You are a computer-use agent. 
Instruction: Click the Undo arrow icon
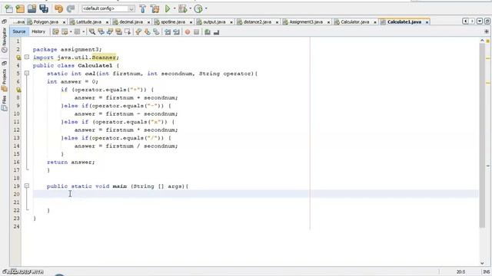click(x=58, y=8)
